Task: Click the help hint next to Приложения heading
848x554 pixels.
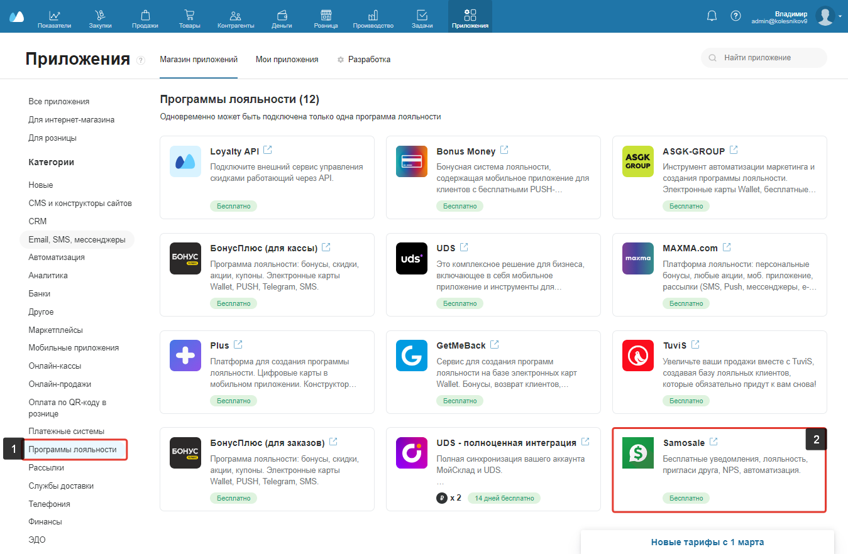Action: click(x=141, y=60)
